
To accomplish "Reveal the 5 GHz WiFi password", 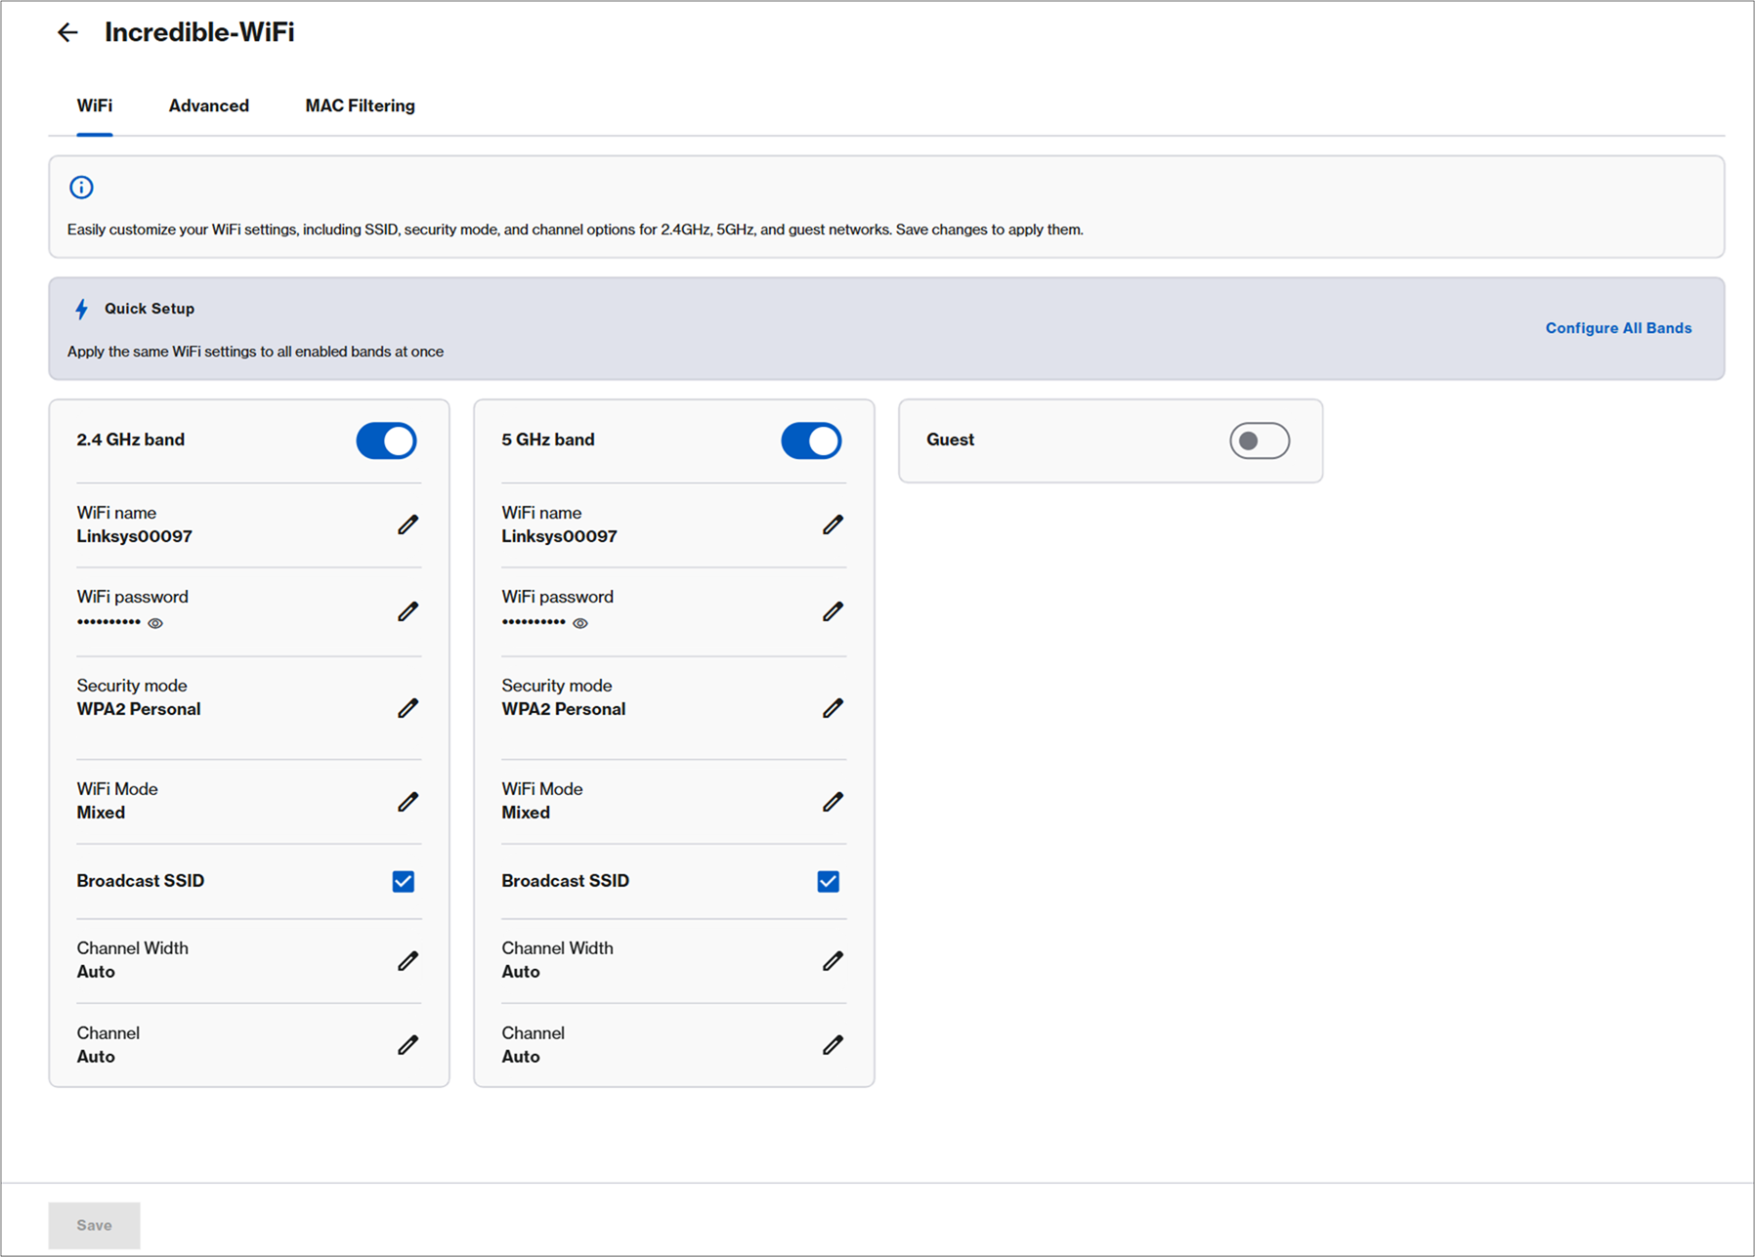I will click(579, 623).
